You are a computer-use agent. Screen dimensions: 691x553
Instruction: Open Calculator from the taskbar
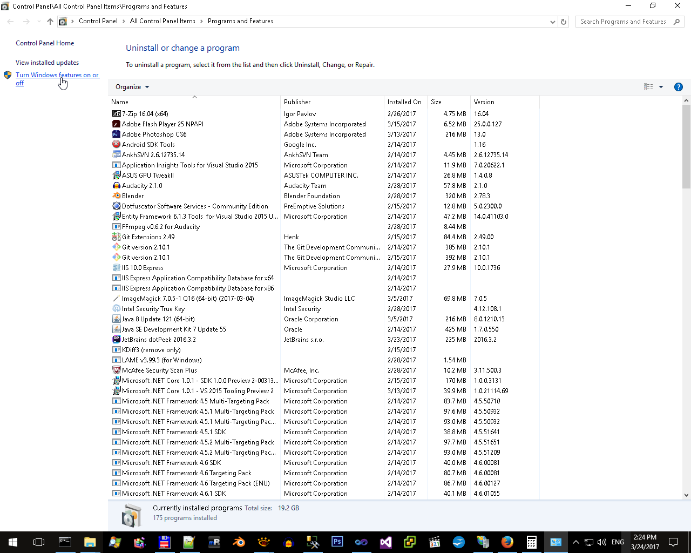click(x=531, y=542)
